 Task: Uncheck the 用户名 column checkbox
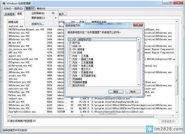point(70,43)
